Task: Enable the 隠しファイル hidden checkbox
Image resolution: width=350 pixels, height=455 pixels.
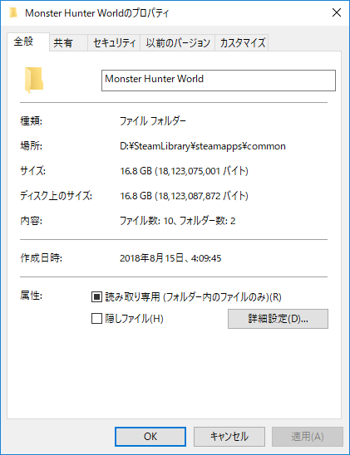Action: (x=96, y=318)
